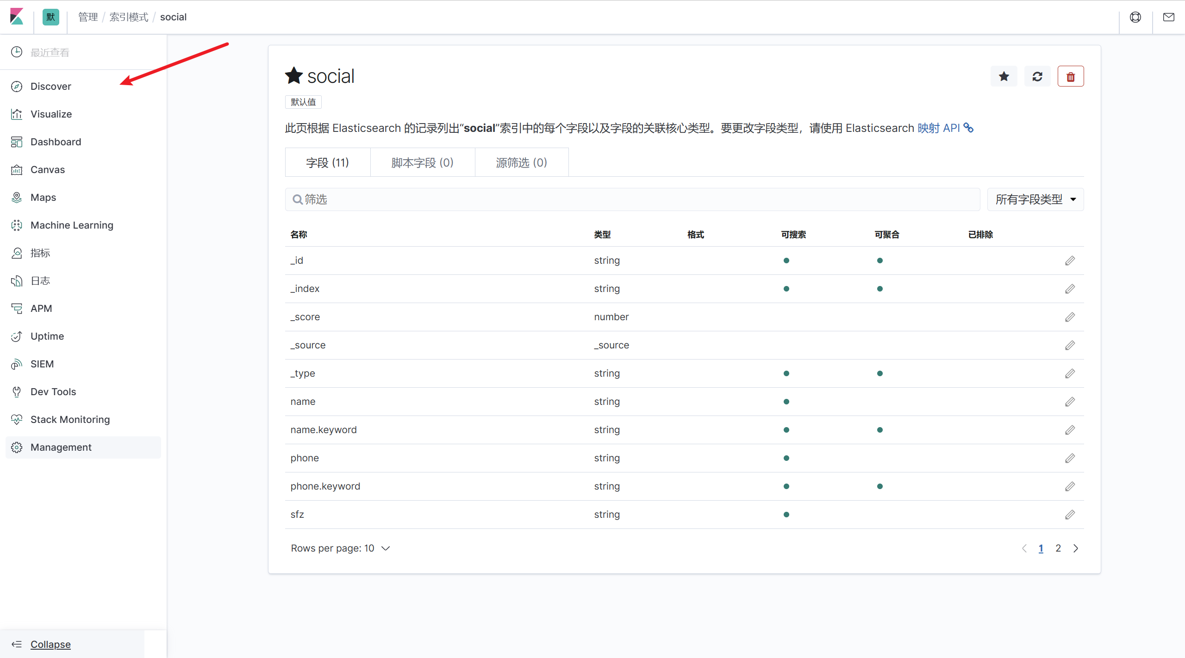Click the delete index pattern trash icon

[1070, 77]
